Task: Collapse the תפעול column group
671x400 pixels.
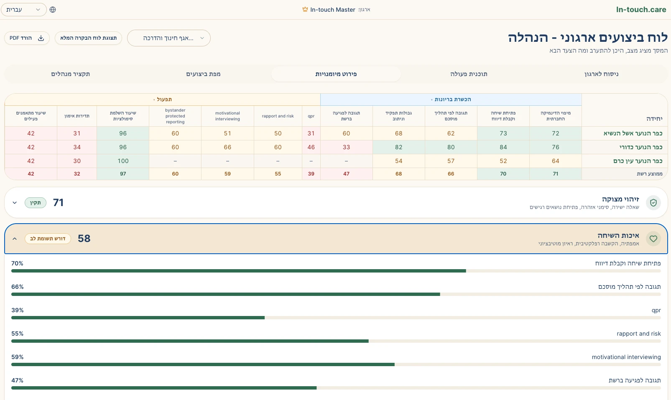Action: point(163,99)
